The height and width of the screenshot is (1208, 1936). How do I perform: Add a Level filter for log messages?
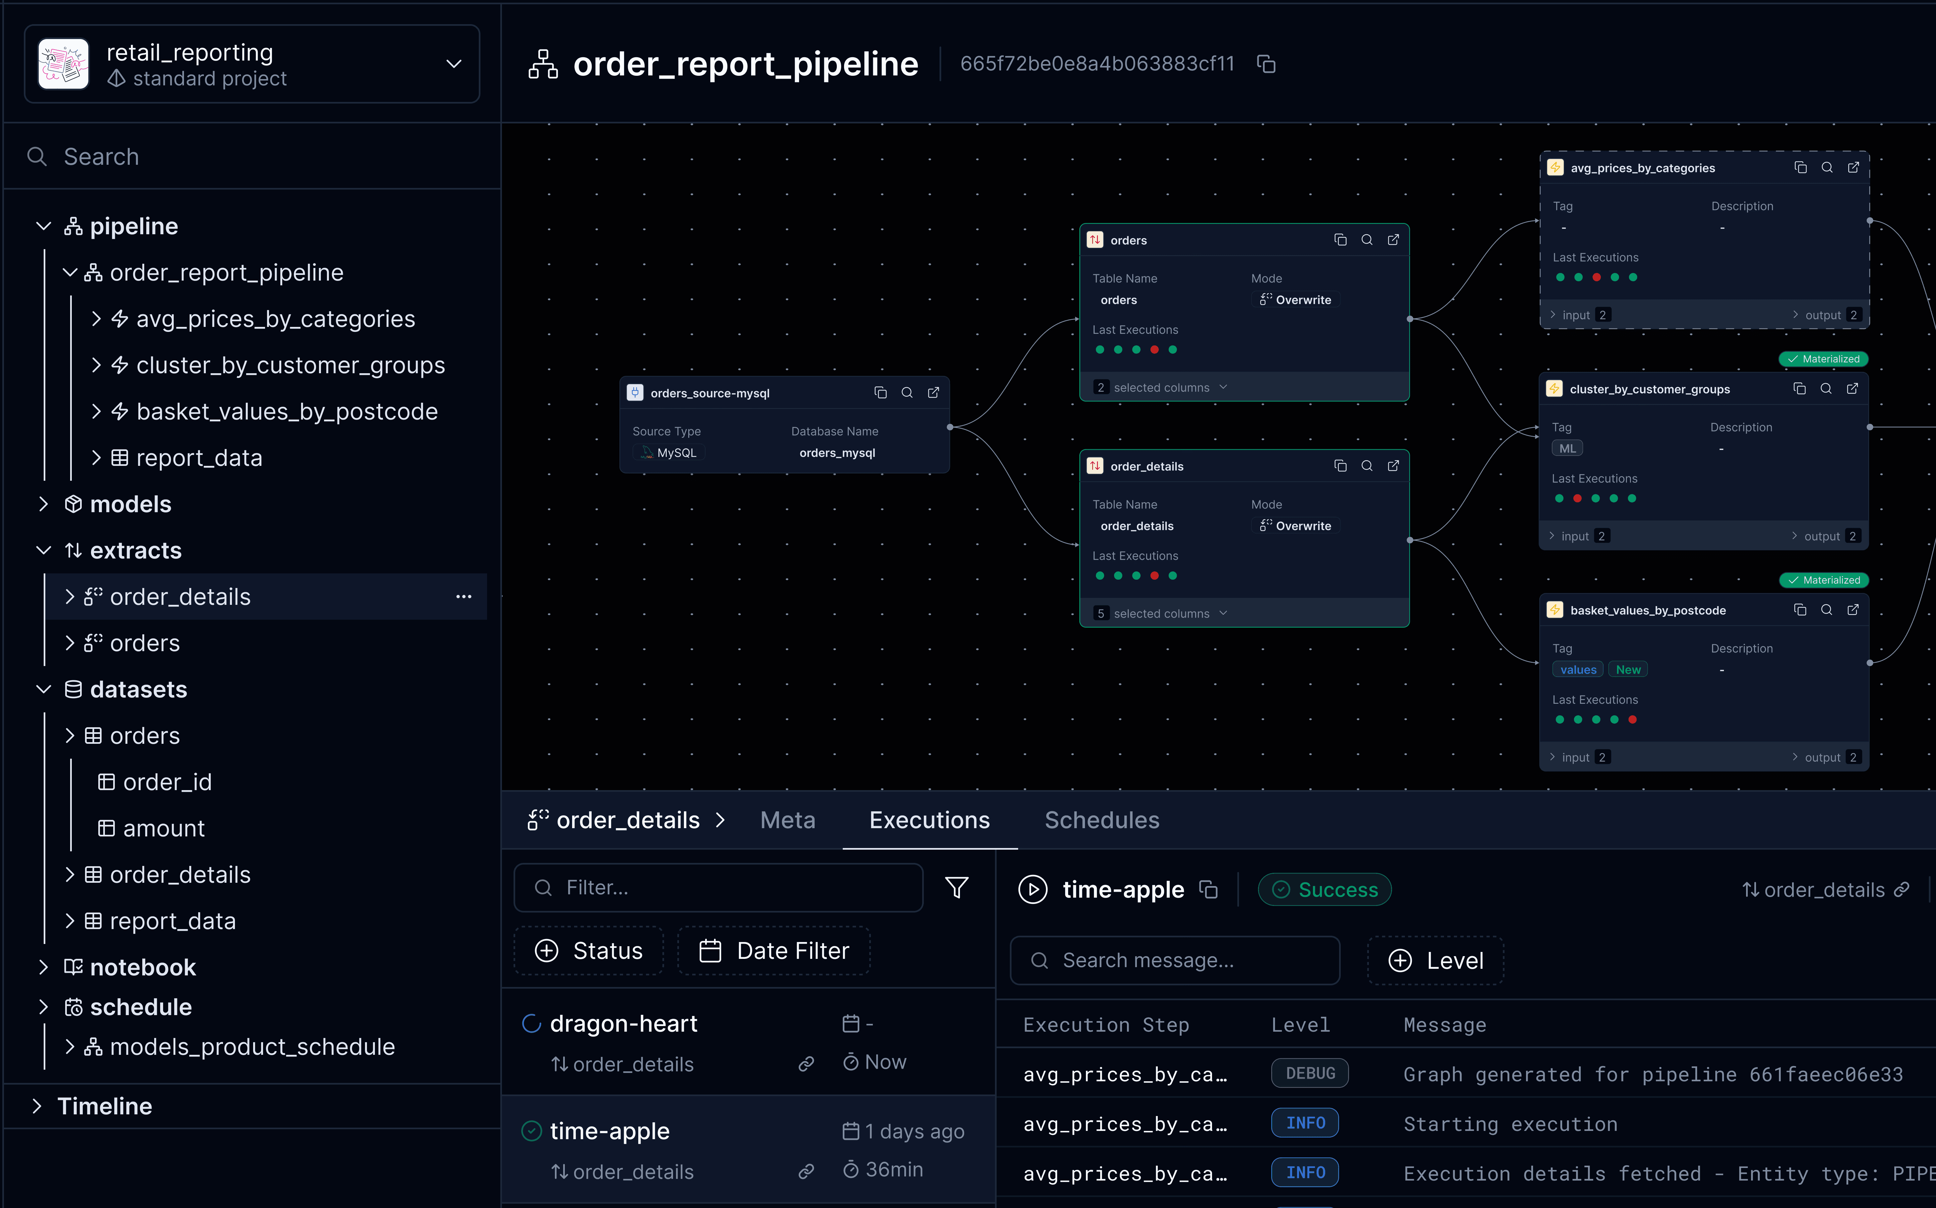pyautogui.click(x=1435, y=960)
